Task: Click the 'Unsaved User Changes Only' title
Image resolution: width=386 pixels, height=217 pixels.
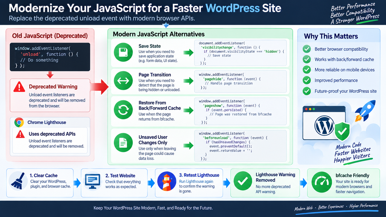Action: (153, 140)
